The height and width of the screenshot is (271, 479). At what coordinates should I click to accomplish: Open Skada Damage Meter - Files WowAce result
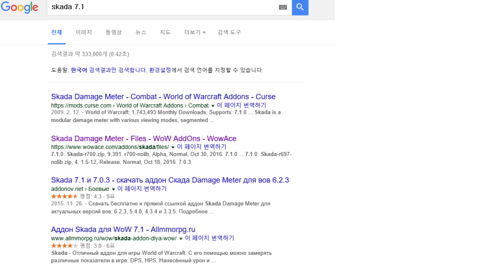[144, 139]
